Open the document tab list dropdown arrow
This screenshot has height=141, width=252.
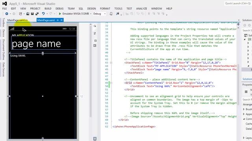point(239,20)
